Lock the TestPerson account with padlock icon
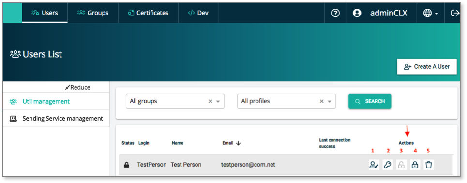Viewport: 467px width, 183px height. tap(415, 165)
